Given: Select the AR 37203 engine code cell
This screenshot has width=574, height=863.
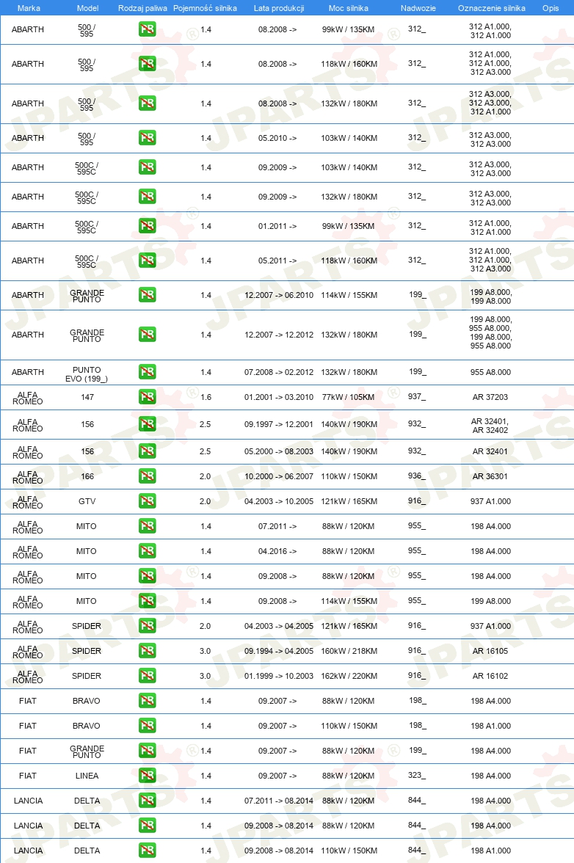Looking at the screenshot, I should pos(490,397).
